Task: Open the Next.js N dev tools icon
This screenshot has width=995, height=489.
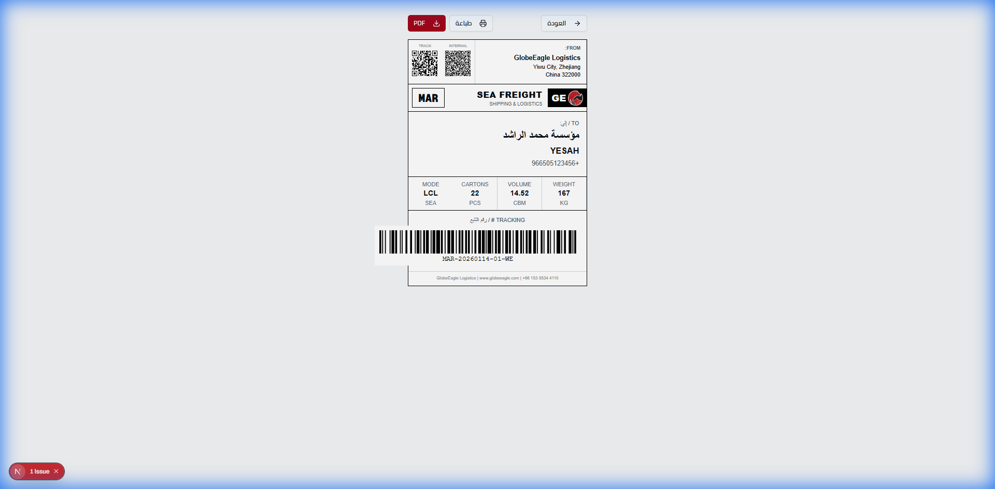Action: point(18,471)
